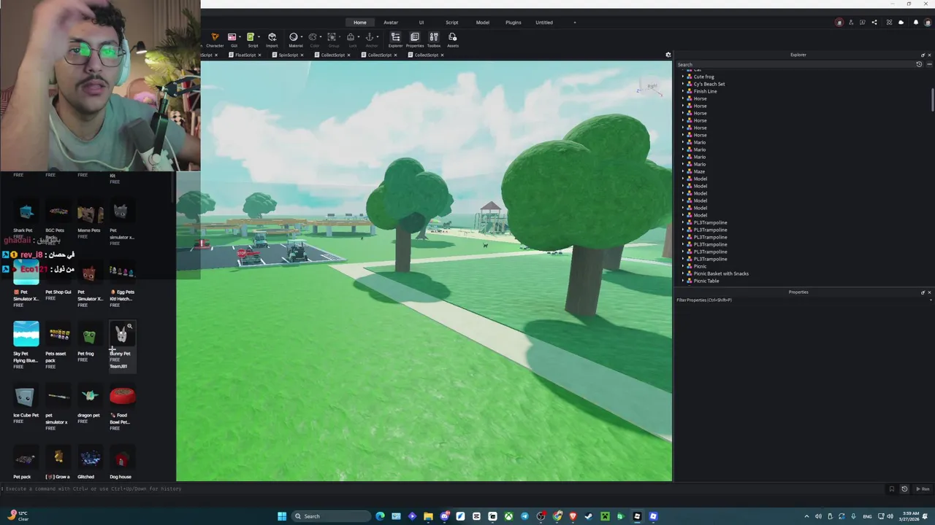Open the Model ribbon tab
The height and width of the screenshot is (525, 935).
click(483, 23)
